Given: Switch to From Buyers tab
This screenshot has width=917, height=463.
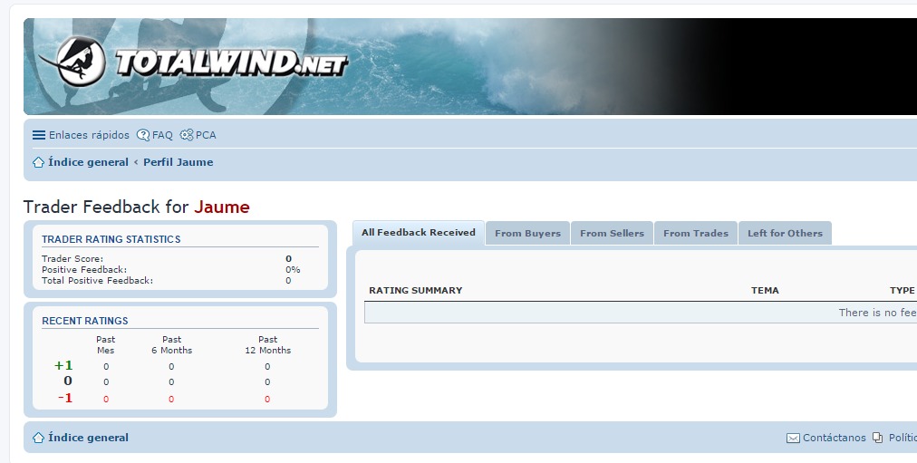Looking at the screenshot, I should pyautogui.click(x=527, y=233).
